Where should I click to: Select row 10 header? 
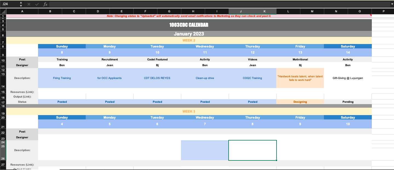tap(3, 60)
